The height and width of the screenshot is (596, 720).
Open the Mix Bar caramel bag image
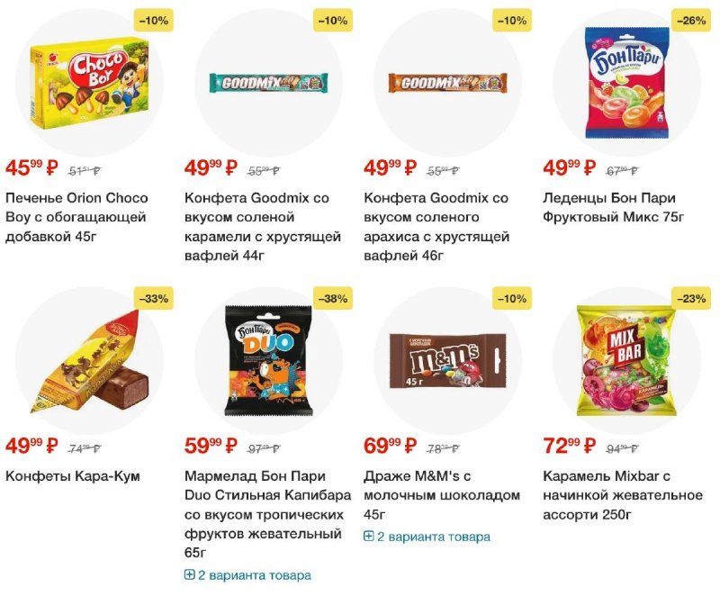click(x=627, y=360)
